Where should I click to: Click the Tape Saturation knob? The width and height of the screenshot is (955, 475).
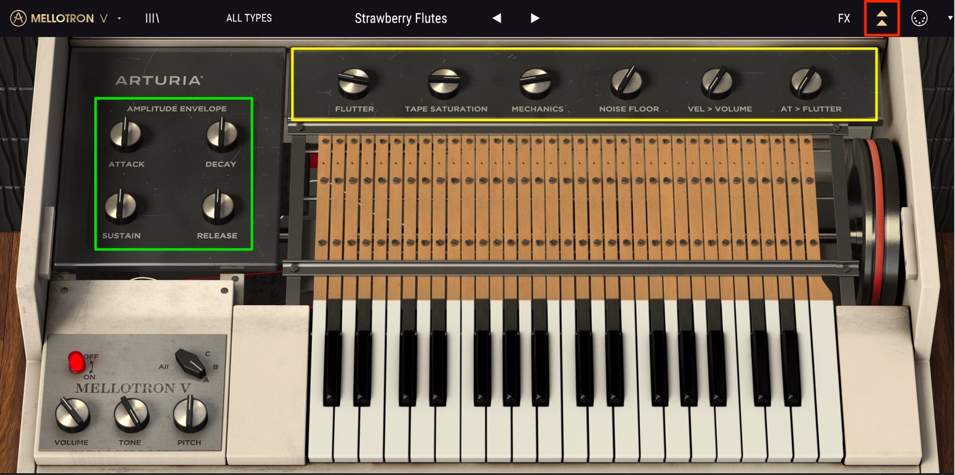point(445,83)
